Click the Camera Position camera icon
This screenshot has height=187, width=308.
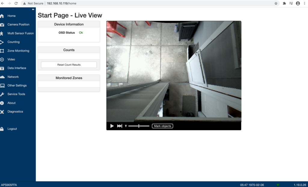2,25
